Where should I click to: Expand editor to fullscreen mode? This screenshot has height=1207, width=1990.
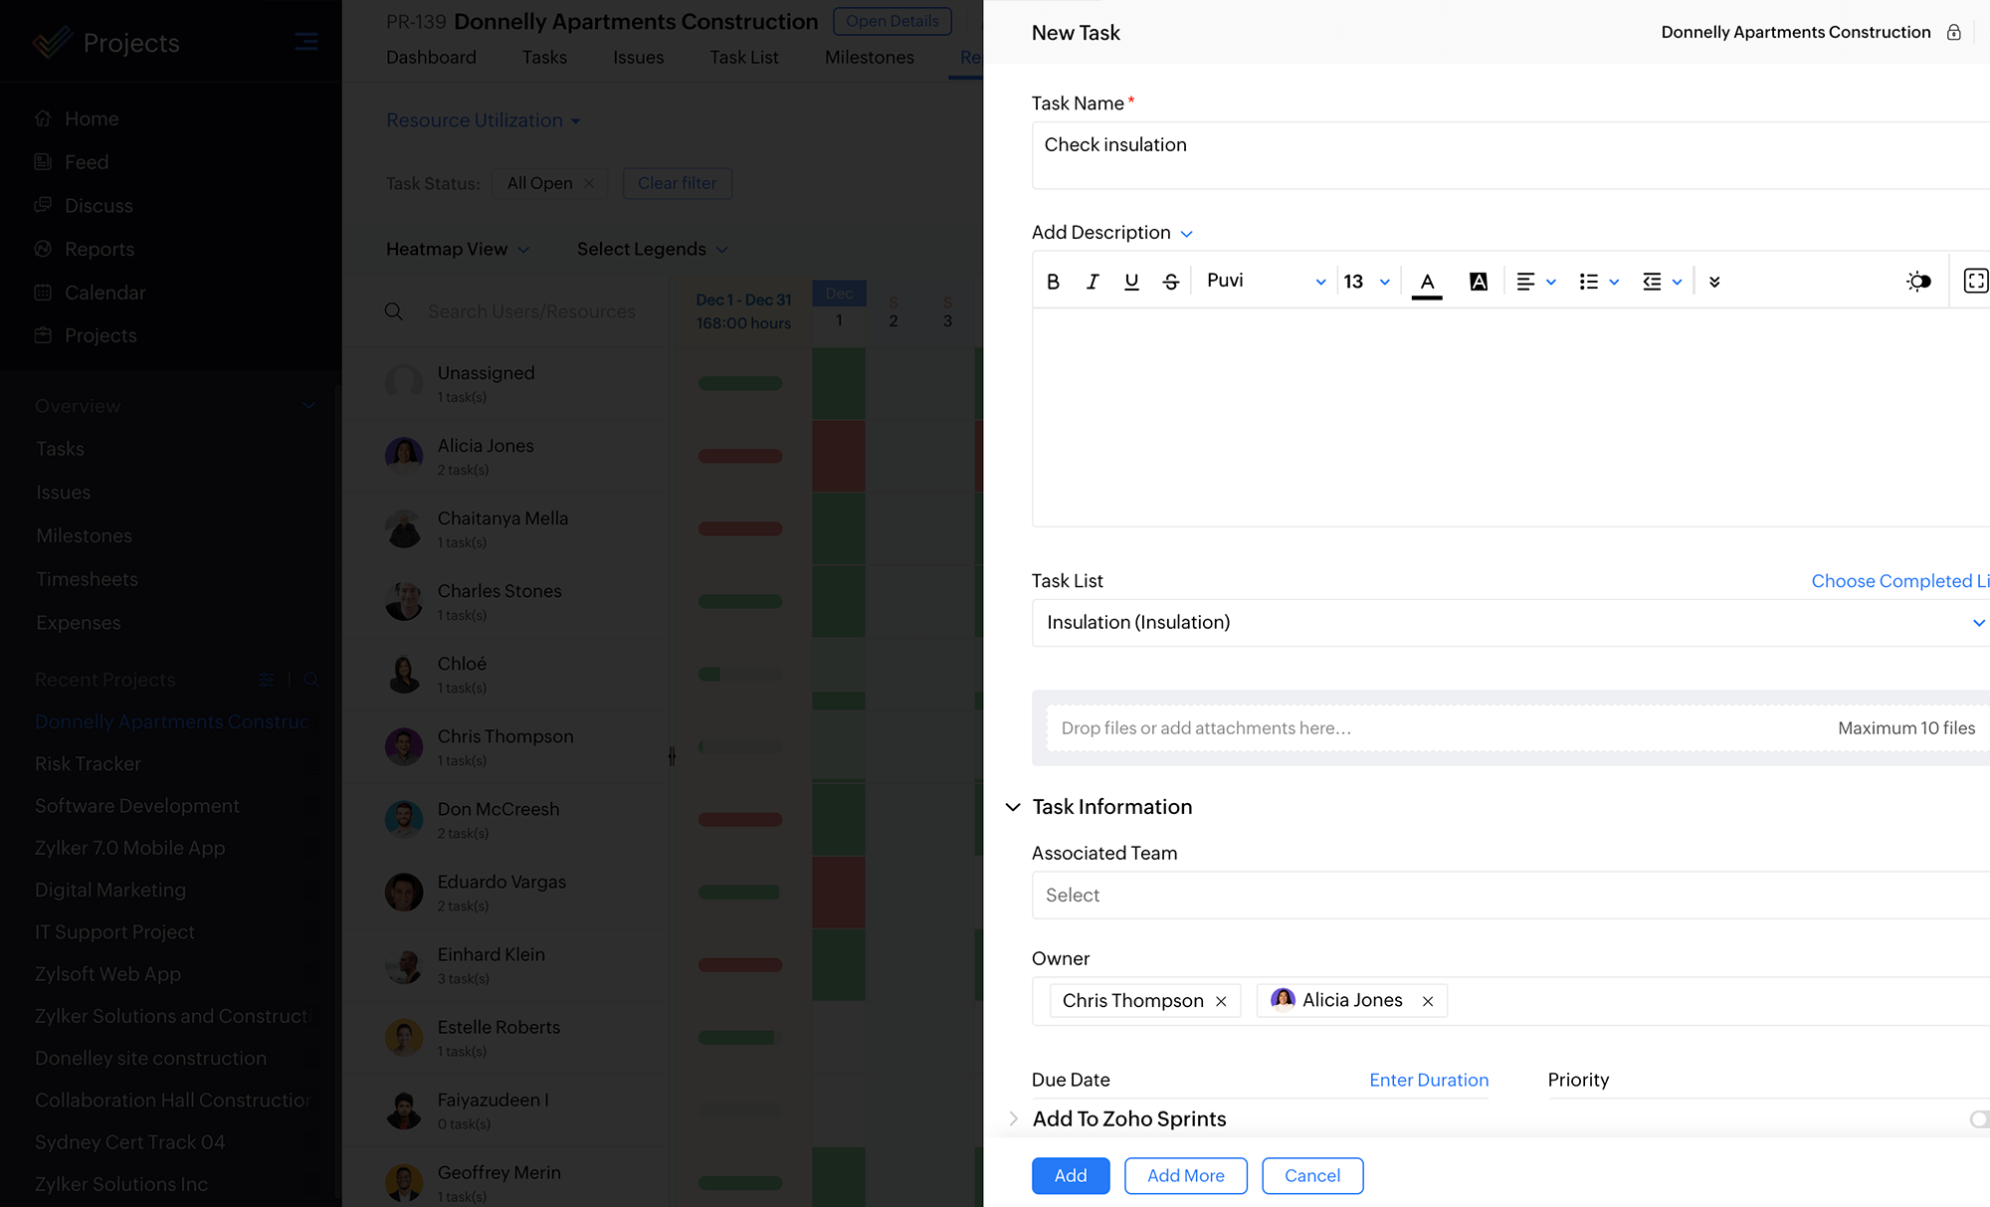point(1975,282)
